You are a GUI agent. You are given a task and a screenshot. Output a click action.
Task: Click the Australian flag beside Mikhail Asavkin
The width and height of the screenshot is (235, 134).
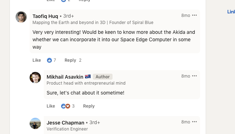point(88,77)
